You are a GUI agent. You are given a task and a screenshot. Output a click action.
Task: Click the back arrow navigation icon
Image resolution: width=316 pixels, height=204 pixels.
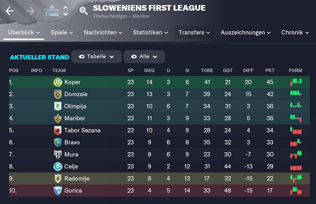(10, 10)
